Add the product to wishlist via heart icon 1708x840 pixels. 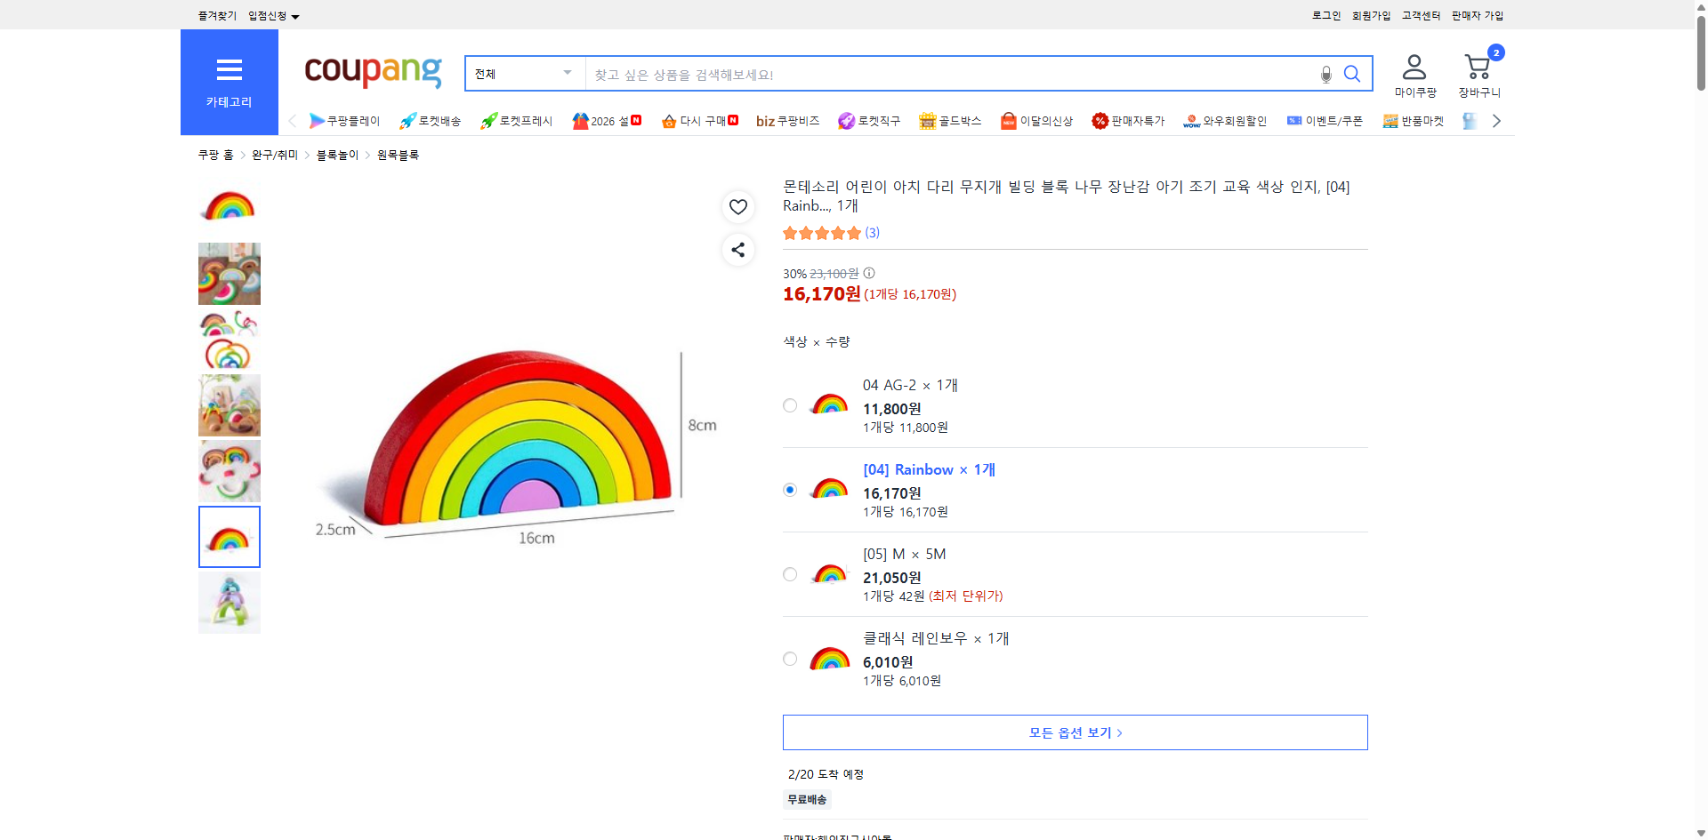pos(737,206)
